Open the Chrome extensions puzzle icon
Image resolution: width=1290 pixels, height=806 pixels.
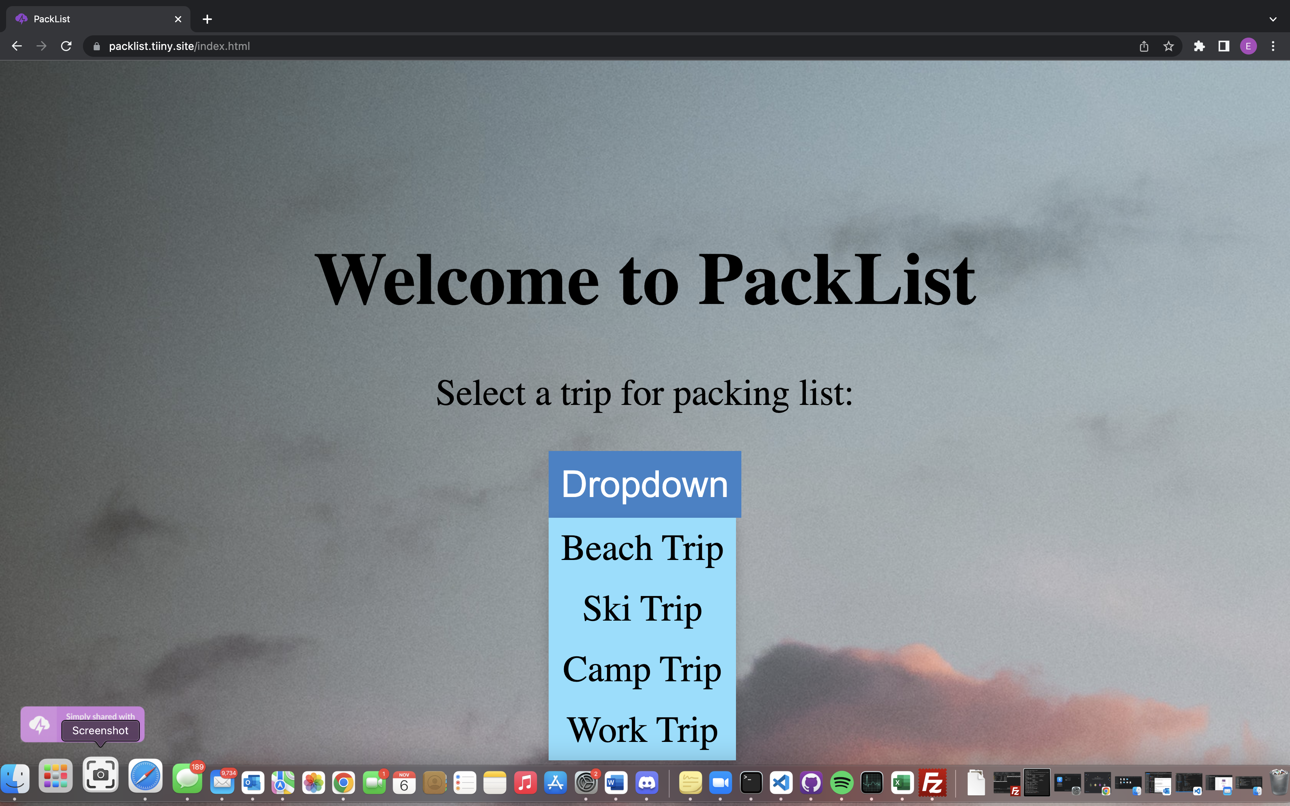1199,46
